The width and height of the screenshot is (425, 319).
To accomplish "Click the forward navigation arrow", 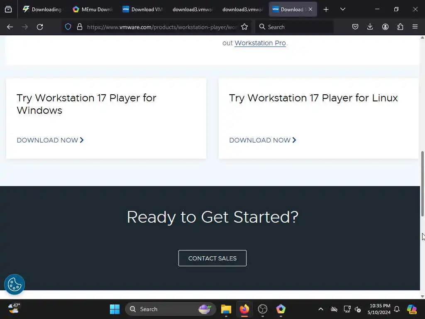I will coord(25,27).
